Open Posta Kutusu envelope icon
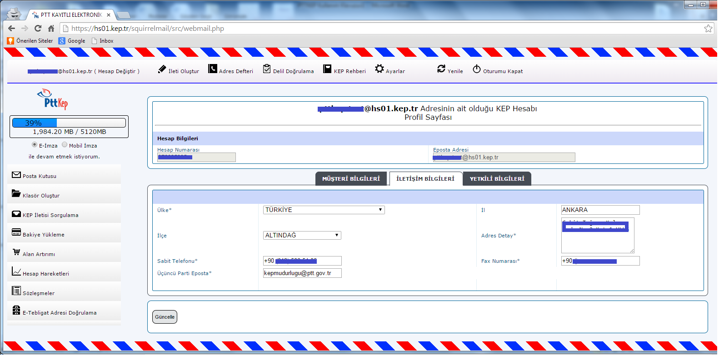This screenshot has width=719, height=355. pyautogui.click(x=16, y=175)
